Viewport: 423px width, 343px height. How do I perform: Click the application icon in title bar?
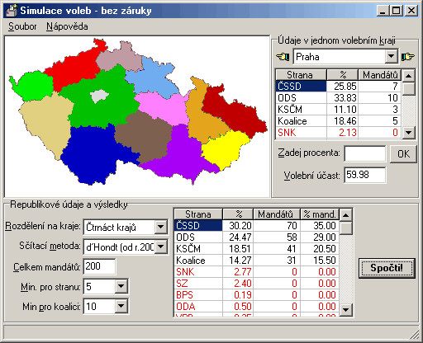tap(12, 11)
